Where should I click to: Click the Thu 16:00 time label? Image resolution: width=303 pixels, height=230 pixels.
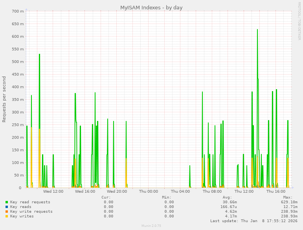tap(276, 192)
